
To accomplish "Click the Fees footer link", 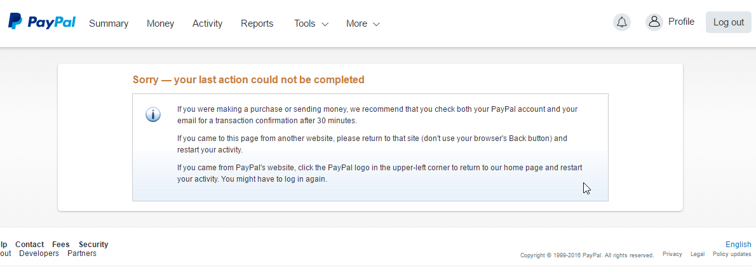I will (61, 245).
